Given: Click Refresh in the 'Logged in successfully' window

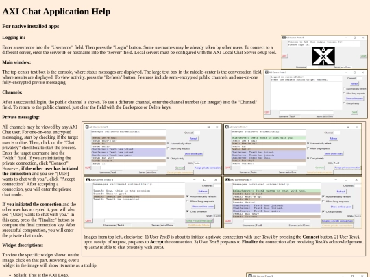Looking at the screenshot, I should [354, 83].
